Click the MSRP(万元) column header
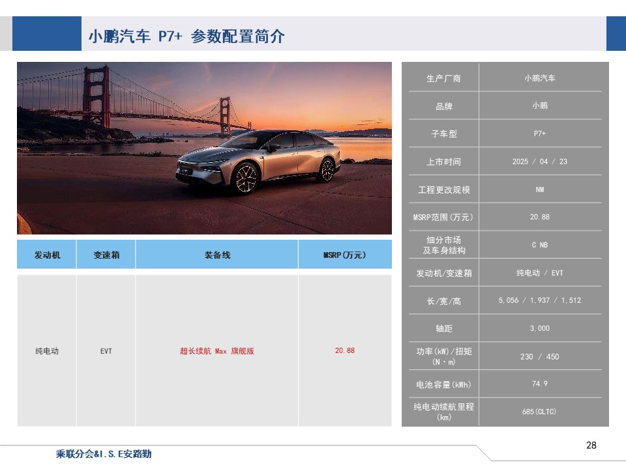Viewport: 626px width, 469px height. pyautogui.click(x=344, y=255)
